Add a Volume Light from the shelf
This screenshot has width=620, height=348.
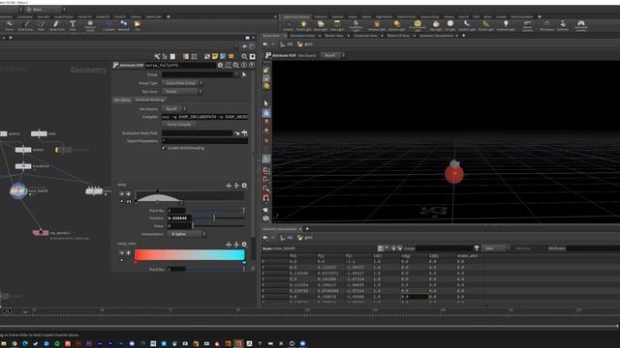pos(377,26)
